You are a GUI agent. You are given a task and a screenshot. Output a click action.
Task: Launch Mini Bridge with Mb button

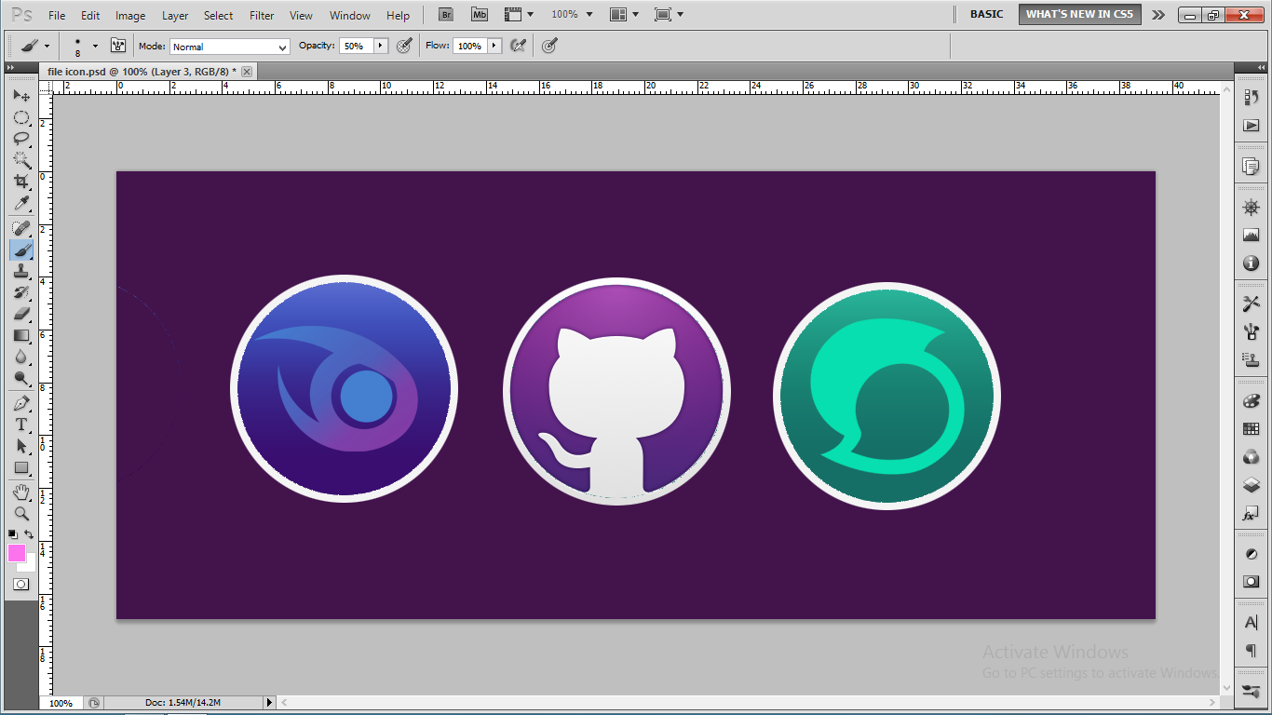tap(480, 15)
